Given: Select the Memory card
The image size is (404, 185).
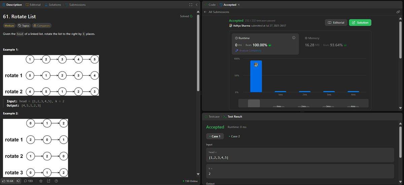Looking at the screenshot, I should (335, 44).
